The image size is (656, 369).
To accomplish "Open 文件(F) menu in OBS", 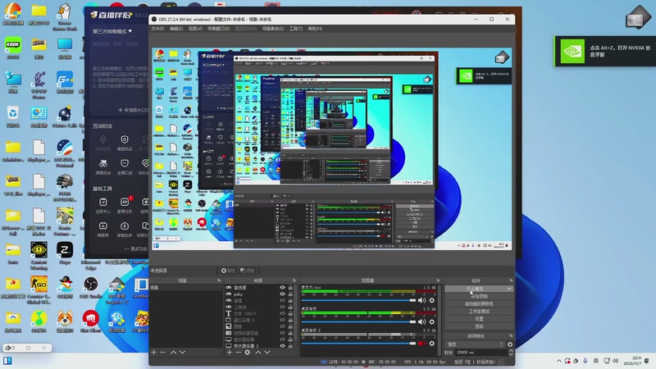I will pyautogui.click(x=157, y=29).
